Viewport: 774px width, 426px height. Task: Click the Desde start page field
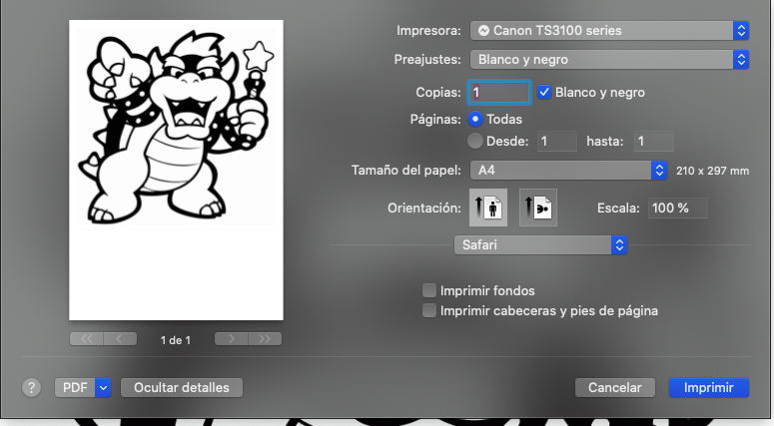pyautogui.click(x=557, y=142)
